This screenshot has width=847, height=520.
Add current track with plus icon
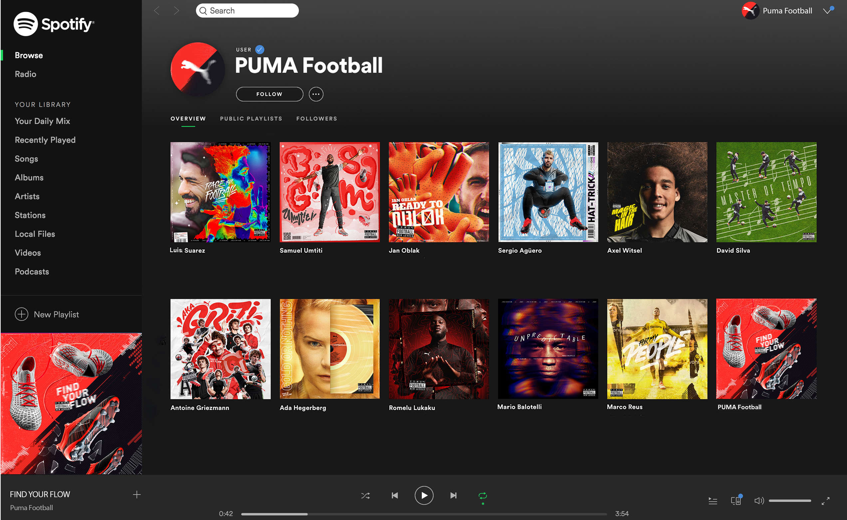(137, 495)
